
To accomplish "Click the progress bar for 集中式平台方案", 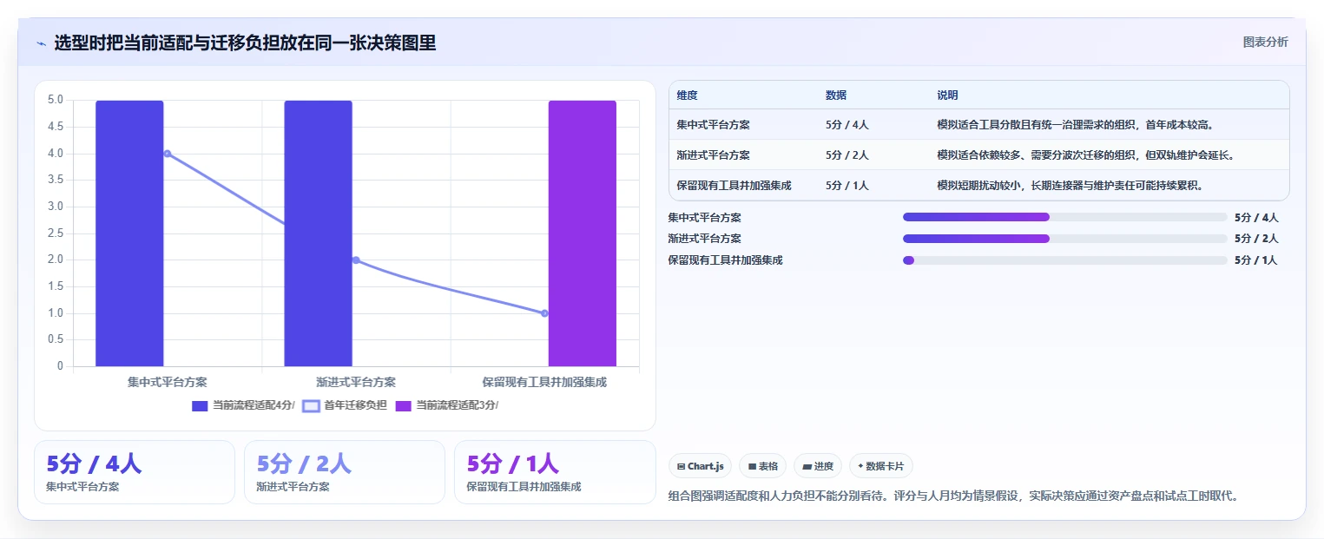I will [x=1064, y=217].
